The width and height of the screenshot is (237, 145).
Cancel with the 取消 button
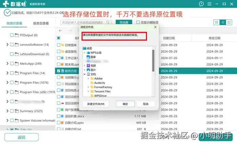click(x=146, y=104)
